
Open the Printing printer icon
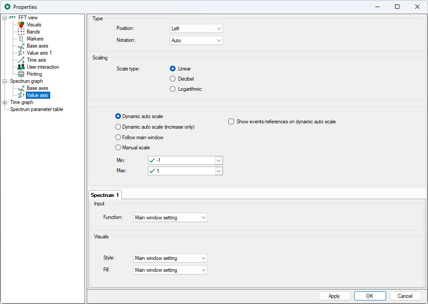[x=21, y=74]
